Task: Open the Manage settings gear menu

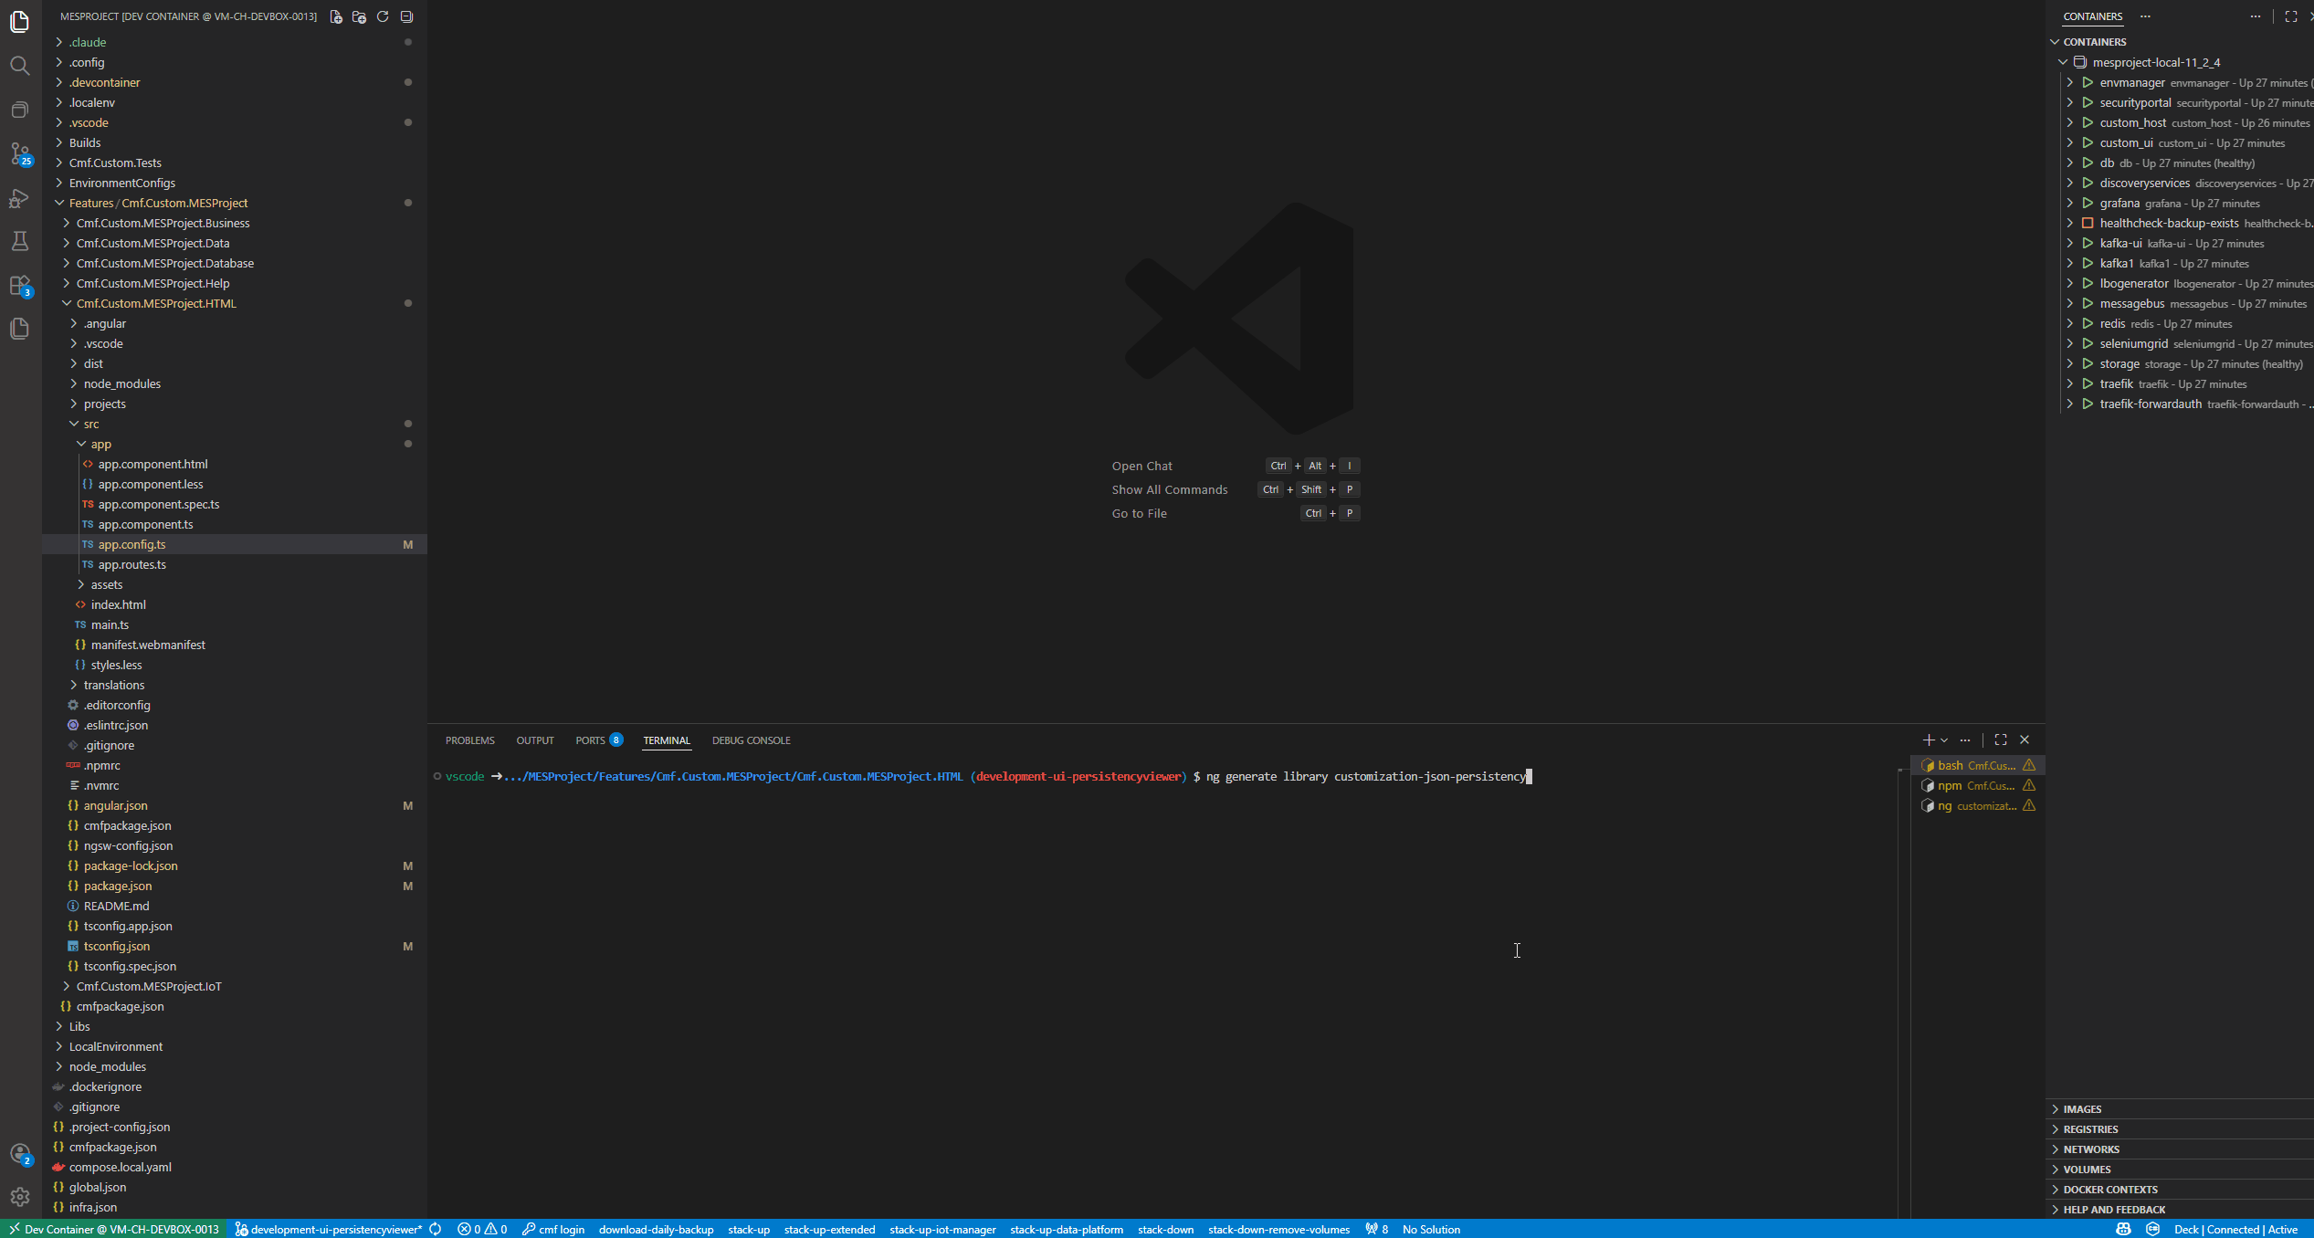Action: [x=19, y=1197]
